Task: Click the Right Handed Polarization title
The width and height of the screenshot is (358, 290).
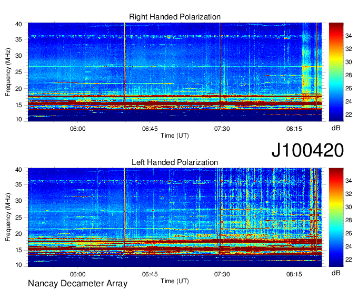Action: tap(175, 17)
